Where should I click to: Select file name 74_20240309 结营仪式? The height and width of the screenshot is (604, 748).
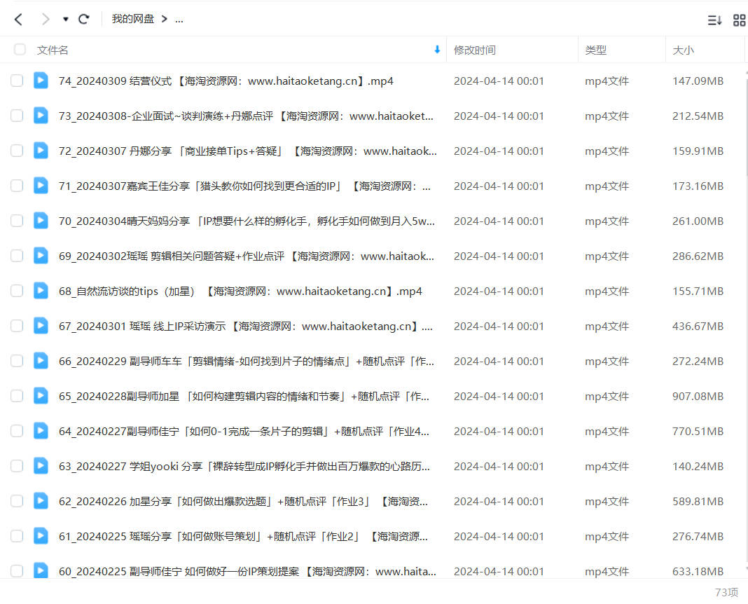click(x=226, y=81)
